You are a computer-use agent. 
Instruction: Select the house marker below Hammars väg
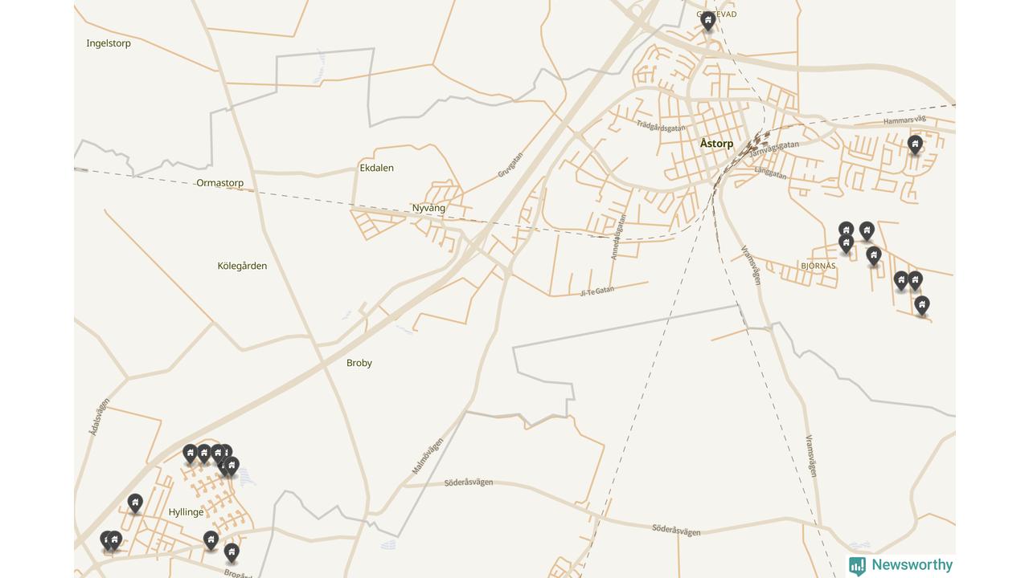pos(915,145)
